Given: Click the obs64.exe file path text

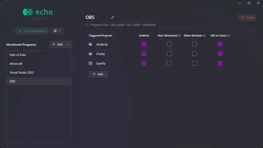Looking at the screenshot, I should (149, 25).
